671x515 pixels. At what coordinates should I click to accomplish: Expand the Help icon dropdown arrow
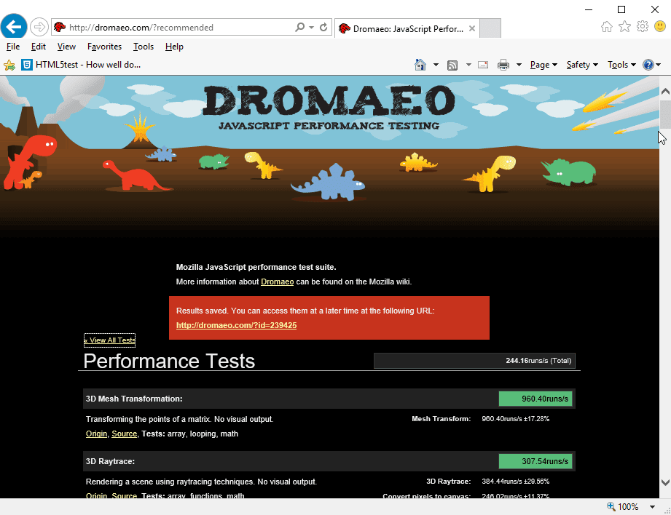[x=658, y=65]
